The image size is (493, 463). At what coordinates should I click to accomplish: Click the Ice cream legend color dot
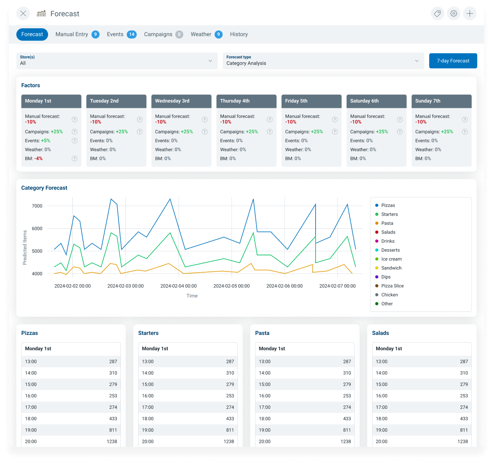[377, 259]
